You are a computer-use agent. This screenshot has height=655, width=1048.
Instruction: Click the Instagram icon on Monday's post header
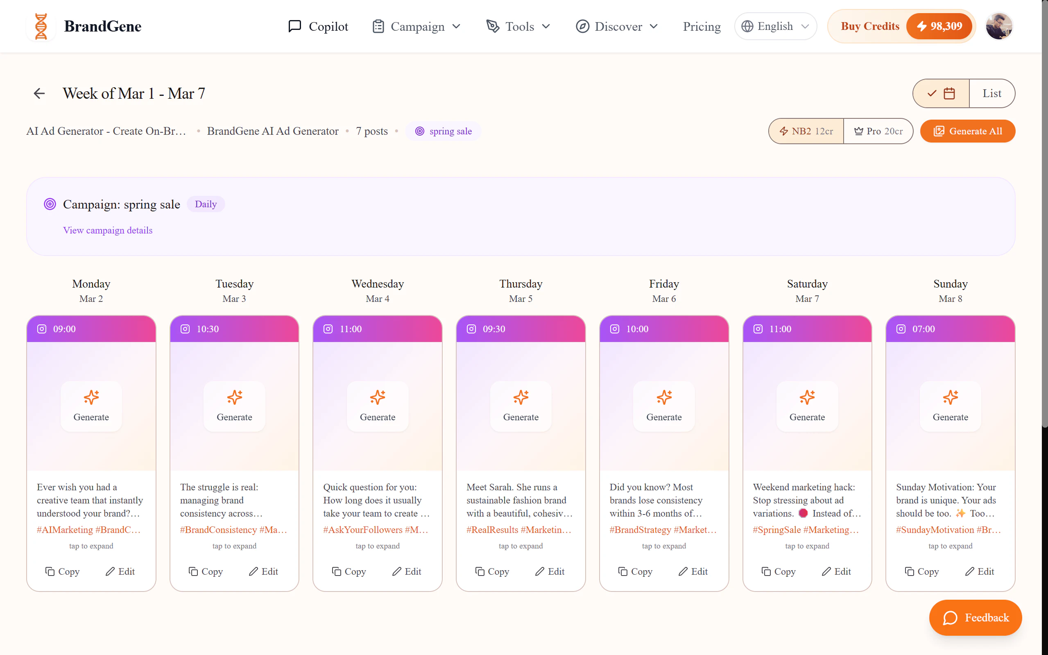tap(42, 329)
